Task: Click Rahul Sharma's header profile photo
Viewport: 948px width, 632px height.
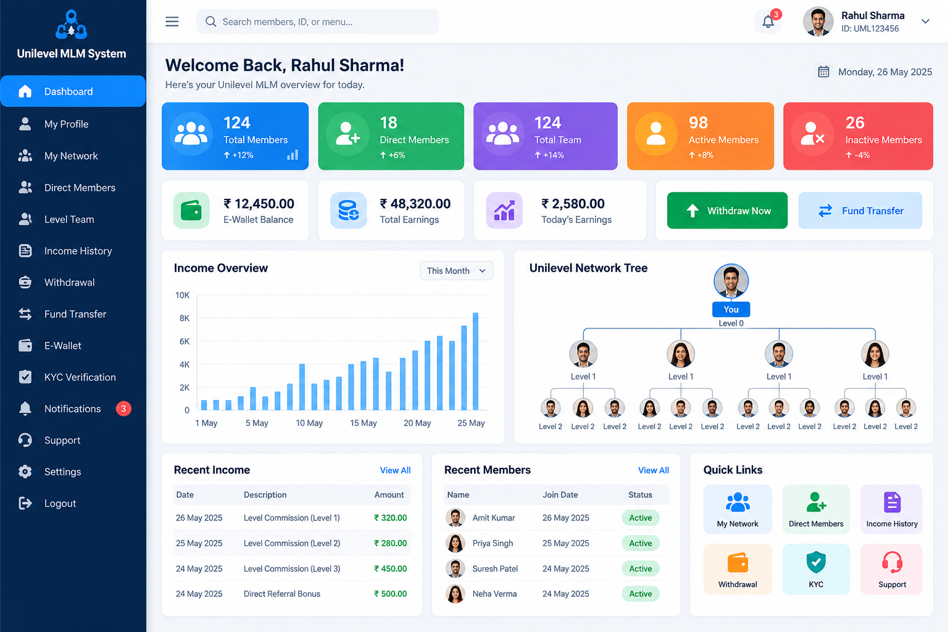Action: (x=818, y=22)
